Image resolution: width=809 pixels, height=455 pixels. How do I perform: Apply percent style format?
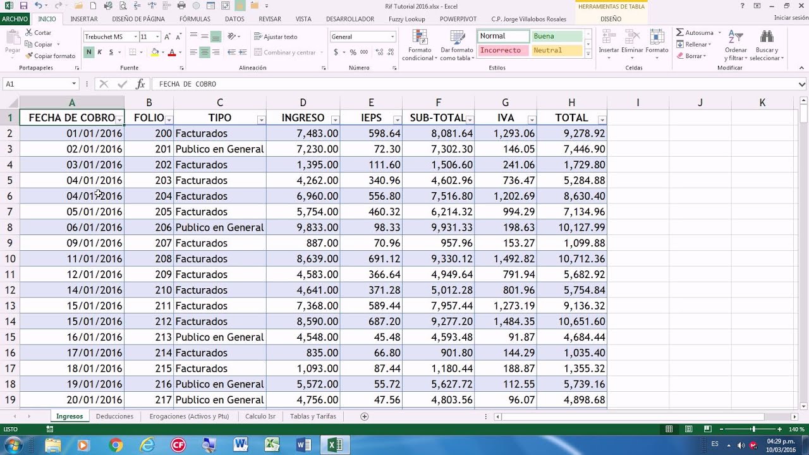(x=353, y=52)
